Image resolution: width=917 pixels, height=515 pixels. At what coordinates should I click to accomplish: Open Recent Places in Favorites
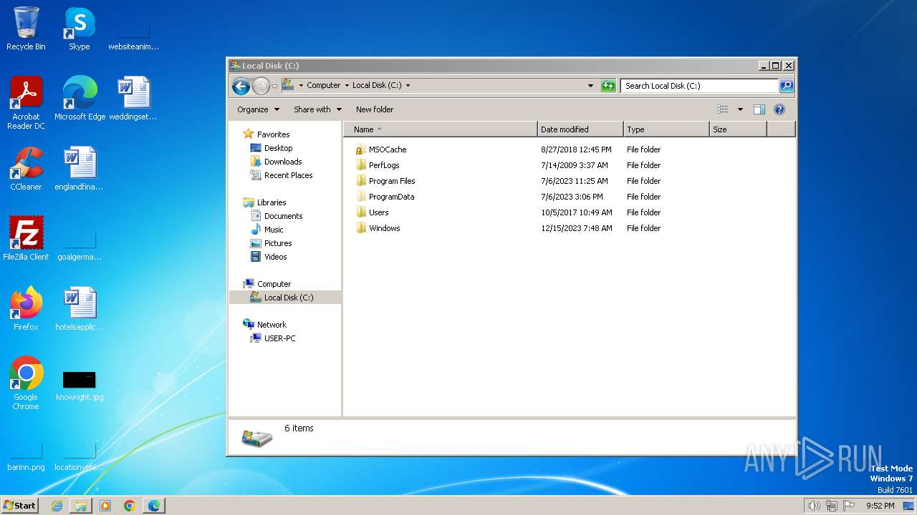288,175
